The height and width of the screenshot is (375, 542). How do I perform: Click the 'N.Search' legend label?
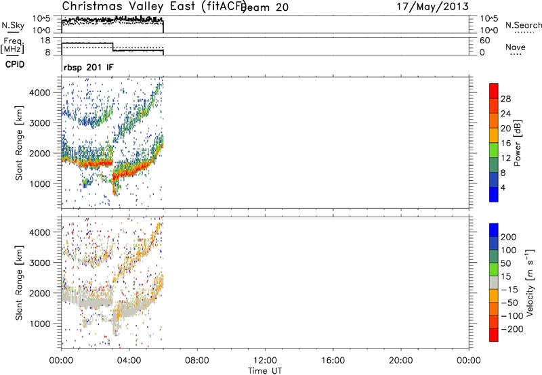point(523,25)
